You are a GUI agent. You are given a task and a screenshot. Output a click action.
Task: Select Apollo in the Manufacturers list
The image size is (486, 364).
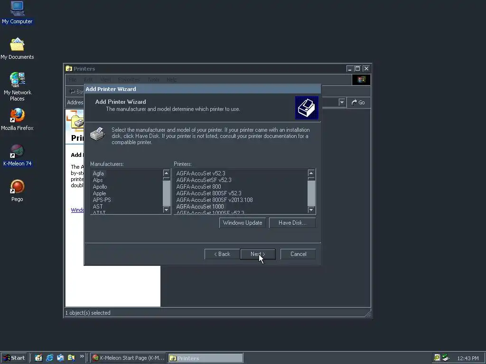pyautogui.click(x=100, y=187)
